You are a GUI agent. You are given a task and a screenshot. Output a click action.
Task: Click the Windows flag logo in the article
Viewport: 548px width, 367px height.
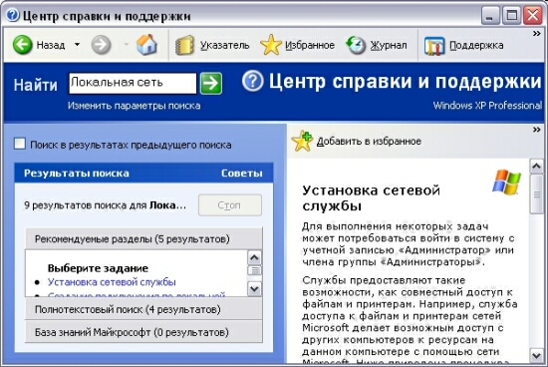[507, 182]
